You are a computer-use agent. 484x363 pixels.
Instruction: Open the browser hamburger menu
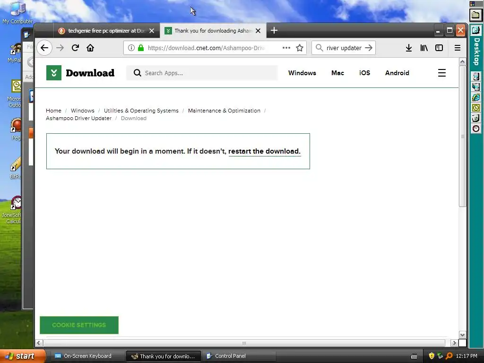[x=458, y=48]
